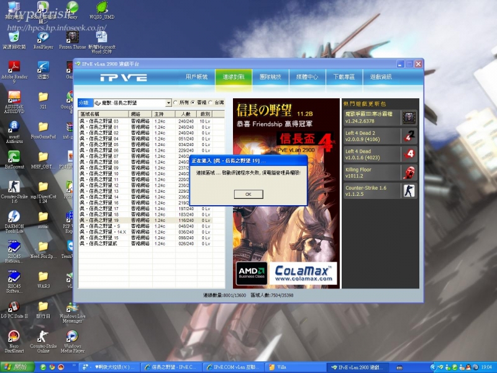Open Adobe Reader 9 desktop icon
The image size is (497, 373).
(x=14, y=67)
